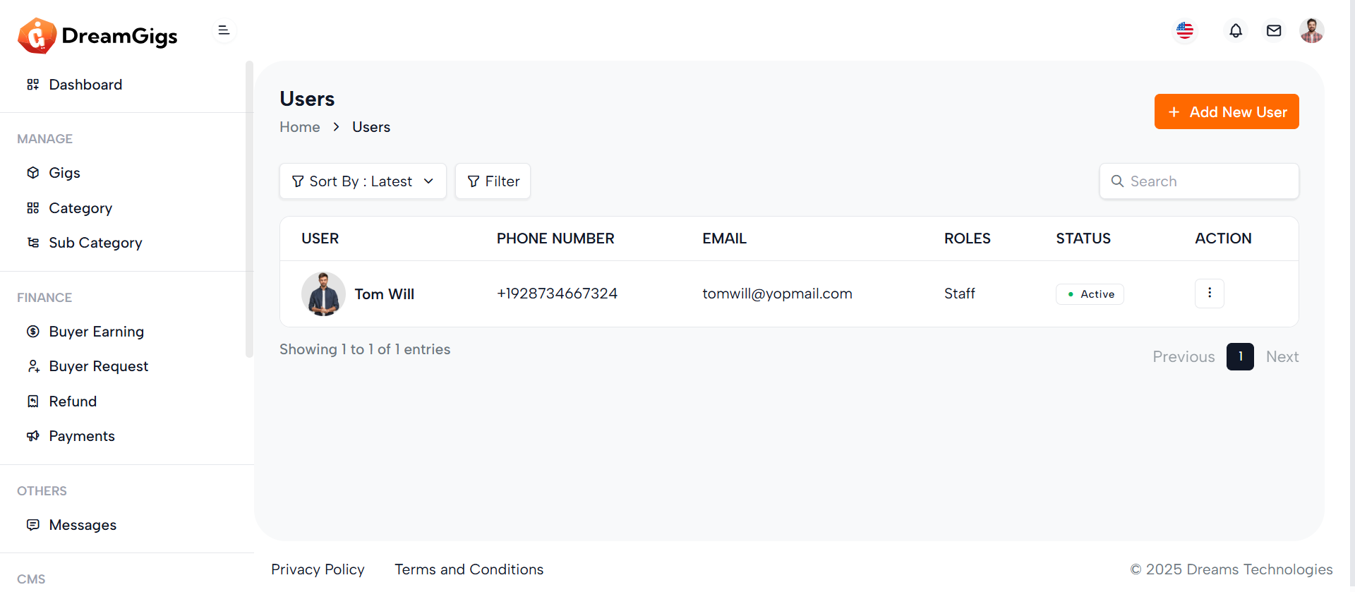Open Dashboard from the sidebar
The image size is (1355, 592).
(x=85, y=85)
